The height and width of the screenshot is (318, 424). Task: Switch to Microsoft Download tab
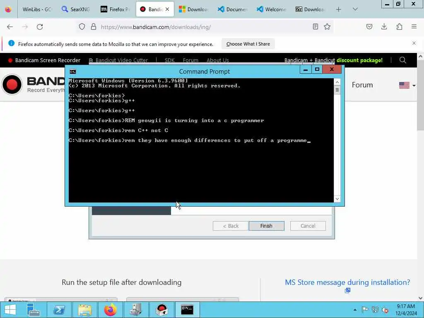click(193, 9)
